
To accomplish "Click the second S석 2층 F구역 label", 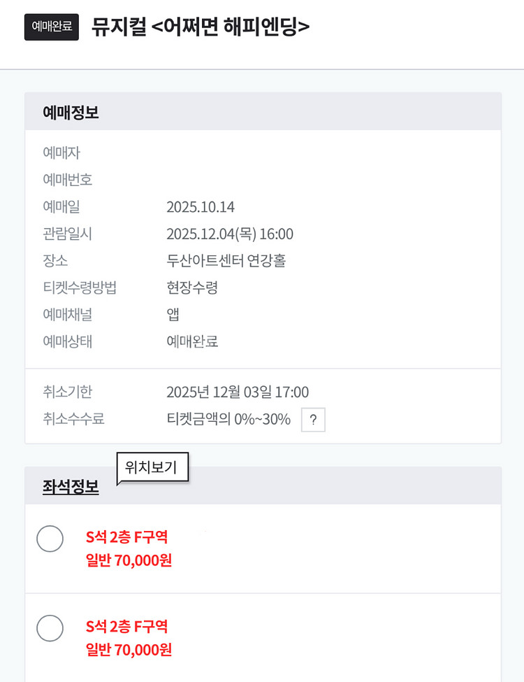I will pos(126,627).
